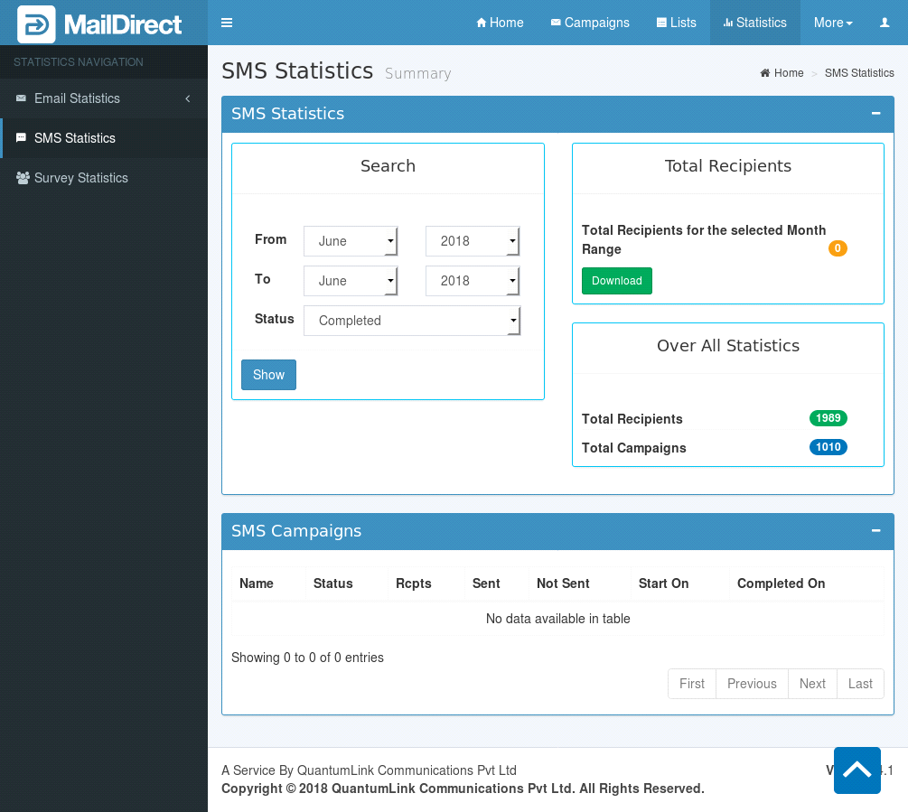Open the user profile icon
This screenshot has width=908, height=812.
[x=885, y=23]
